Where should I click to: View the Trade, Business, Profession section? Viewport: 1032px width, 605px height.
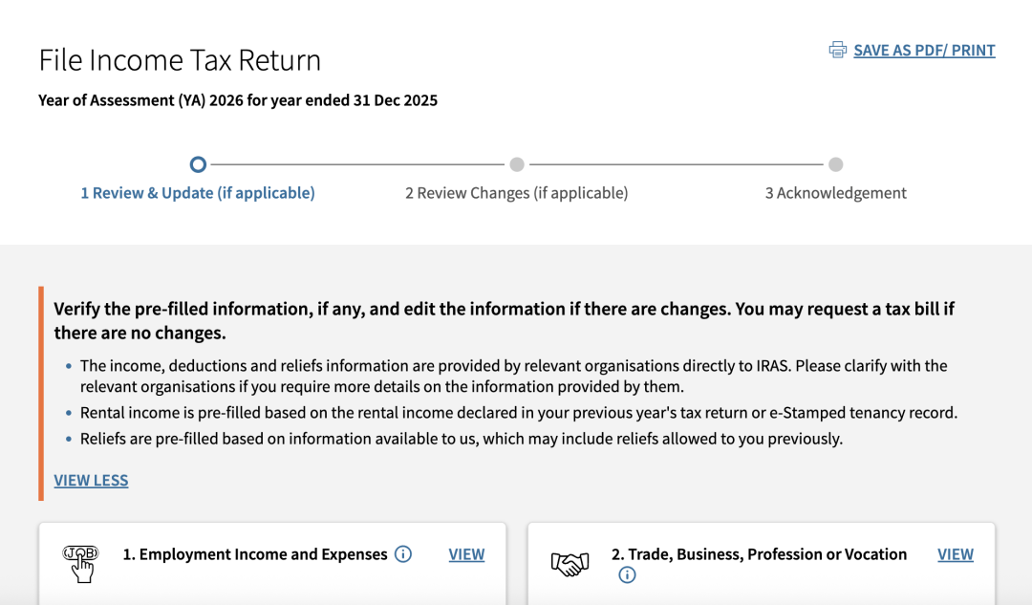click(955, 554)
